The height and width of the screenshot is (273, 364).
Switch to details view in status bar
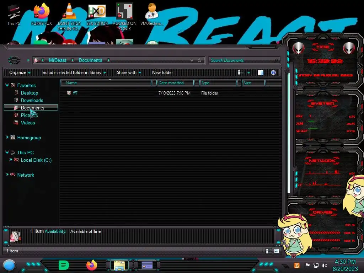click(x=269, y=251)
